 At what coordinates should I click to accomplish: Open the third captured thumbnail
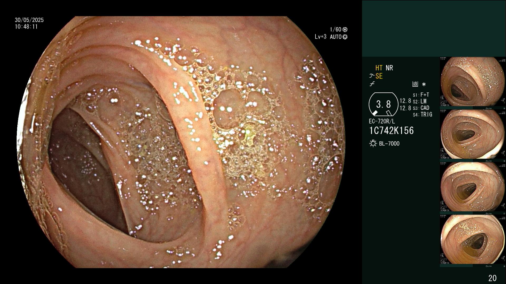point(473,187)
